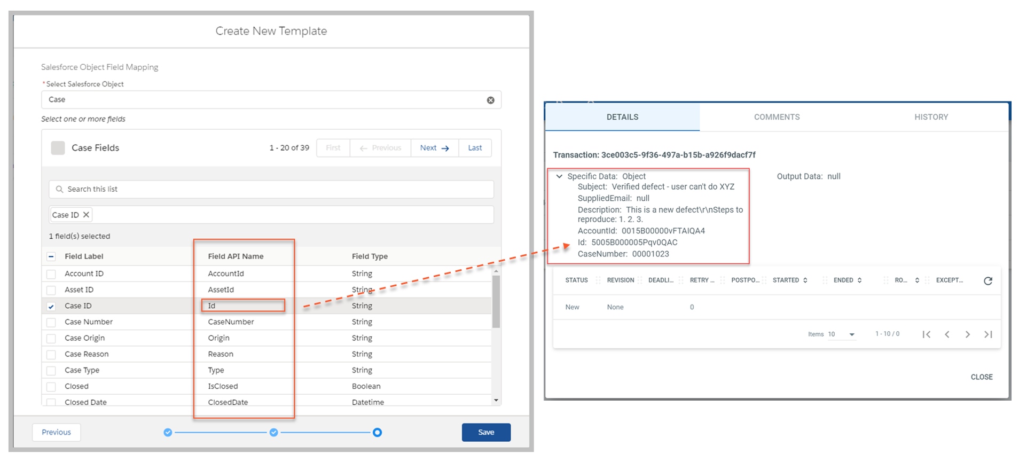Check the Account ID field checkbox
The width and height of the screenshot is (1019, 461).
pyautogui.click(x=51, y=274)
